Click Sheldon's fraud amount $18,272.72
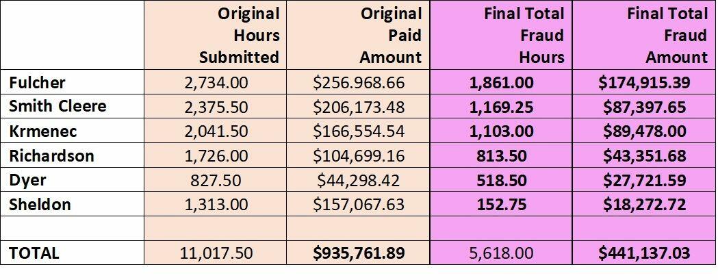Screen dimensions: 718x280 point(645,205)
